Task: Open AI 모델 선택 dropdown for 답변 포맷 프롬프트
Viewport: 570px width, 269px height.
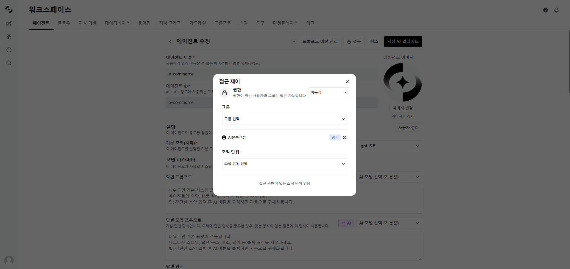Action: (389, 223)
